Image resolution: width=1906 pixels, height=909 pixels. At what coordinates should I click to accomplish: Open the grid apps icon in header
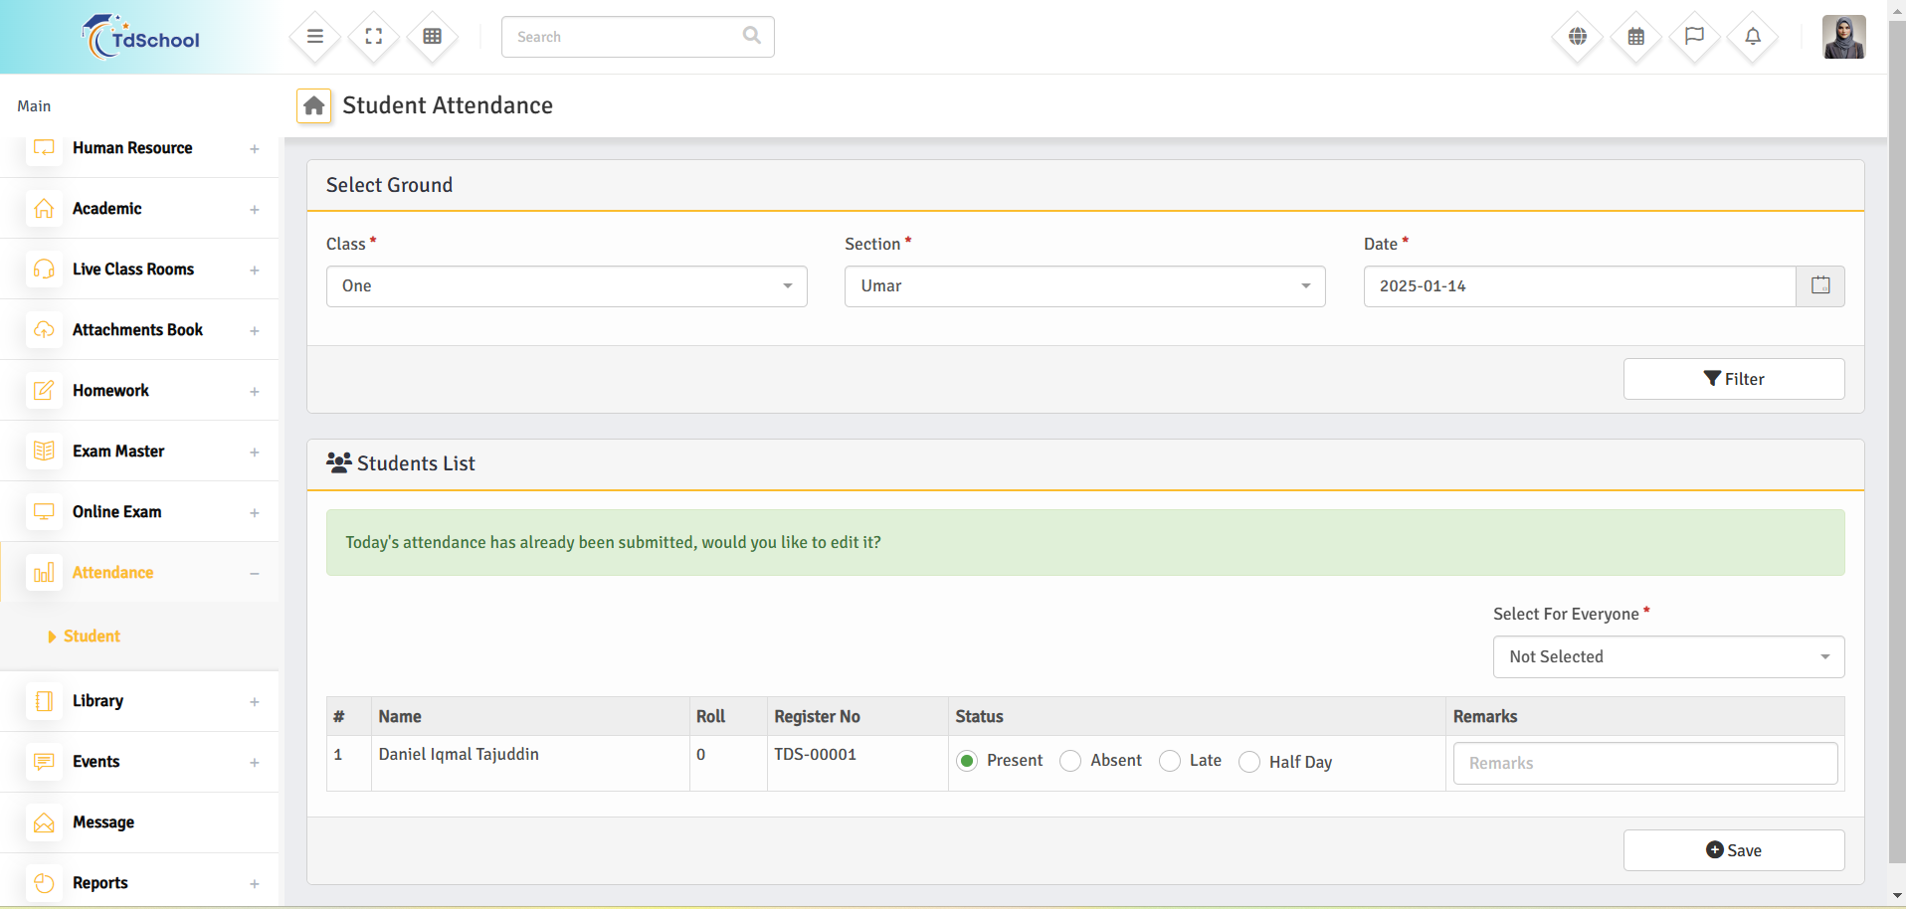[433, 37]
